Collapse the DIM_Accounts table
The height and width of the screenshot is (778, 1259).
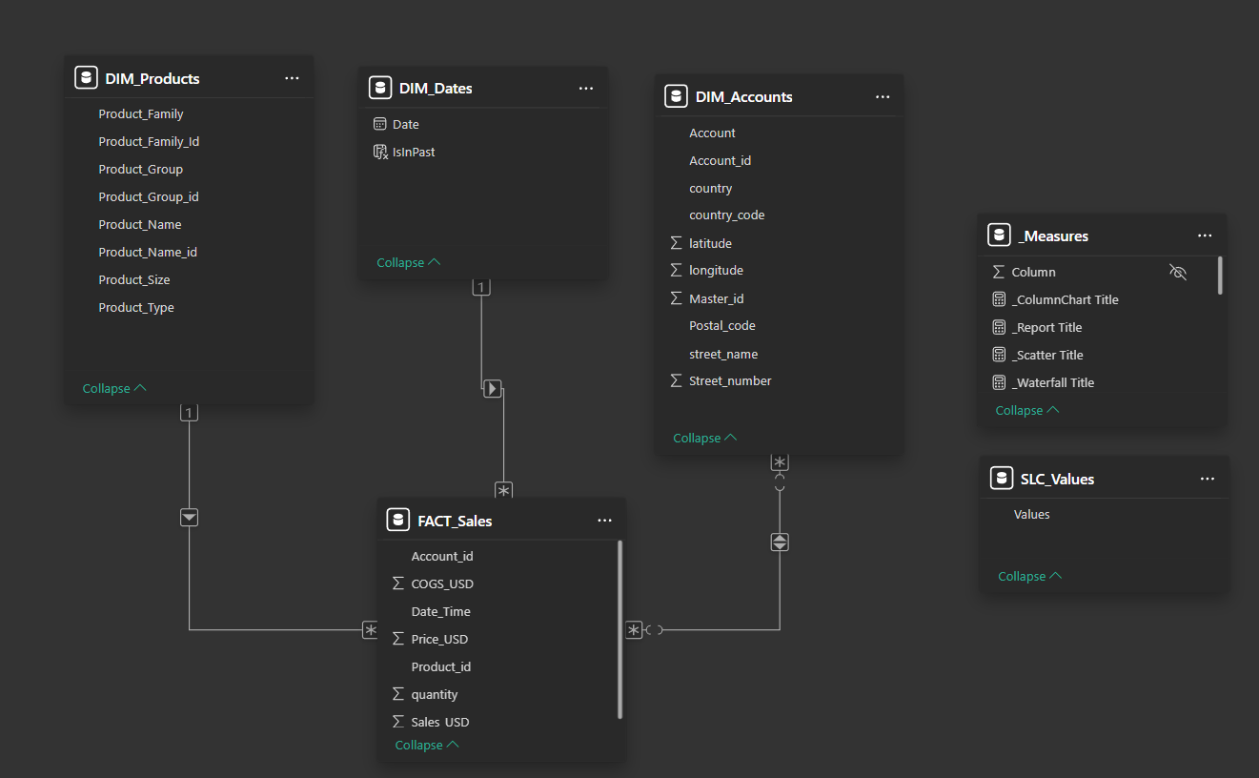(704, 438)
